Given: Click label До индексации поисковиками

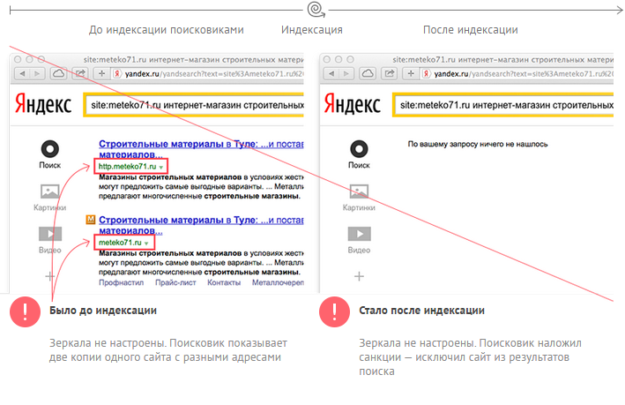Looking at the screenshot, I should (x=167, y=30).
